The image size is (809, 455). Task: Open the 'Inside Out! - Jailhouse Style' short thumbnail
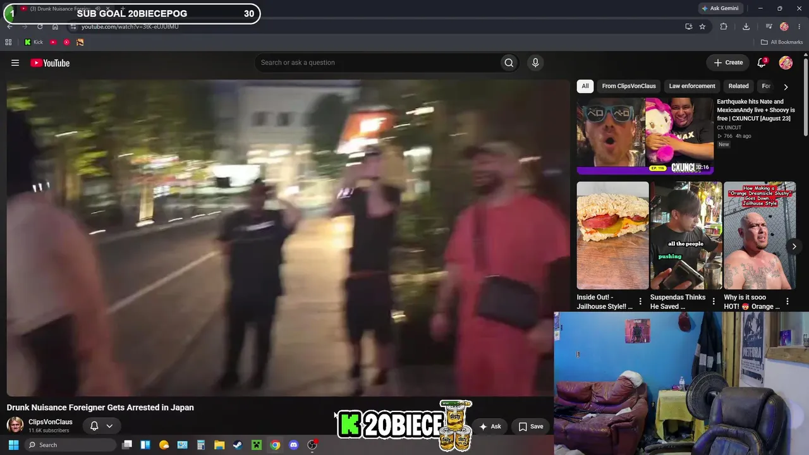click(x=612, y=236)
